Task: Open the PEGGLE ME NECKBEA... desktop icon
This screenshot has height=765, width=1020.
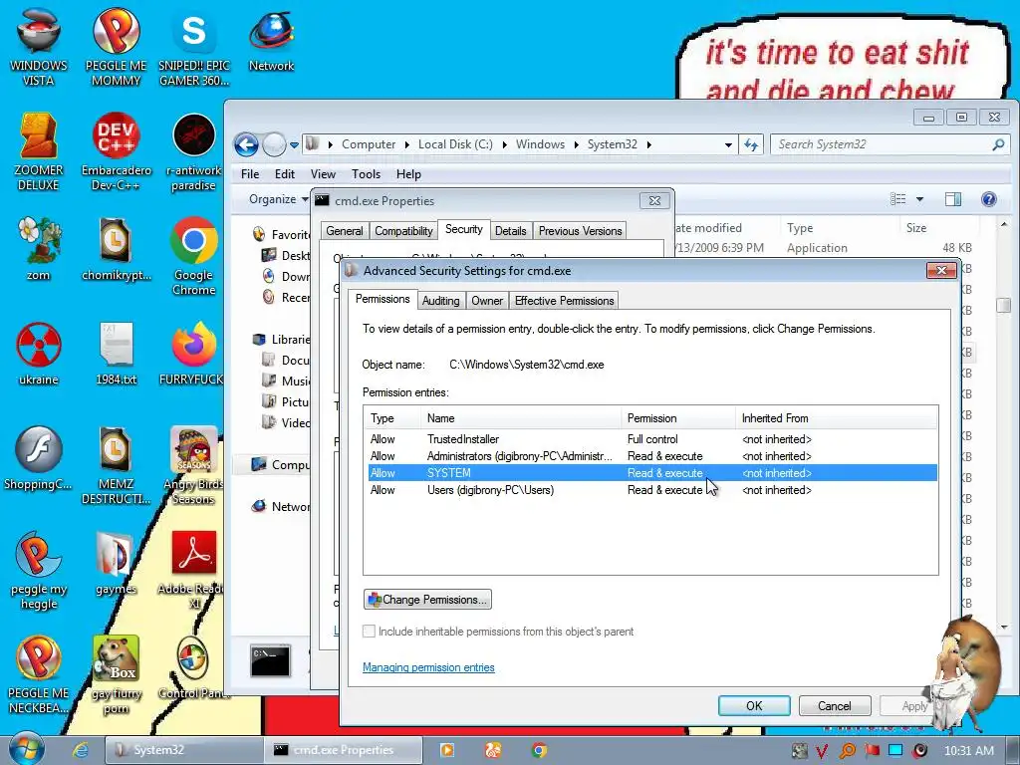Action: point(39,674)
